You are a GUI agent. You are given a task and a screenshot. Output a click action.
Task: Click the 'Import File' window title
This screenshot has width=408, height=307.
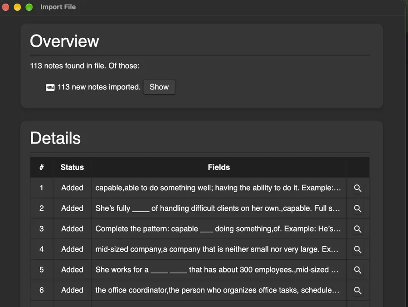coord(58,7)
